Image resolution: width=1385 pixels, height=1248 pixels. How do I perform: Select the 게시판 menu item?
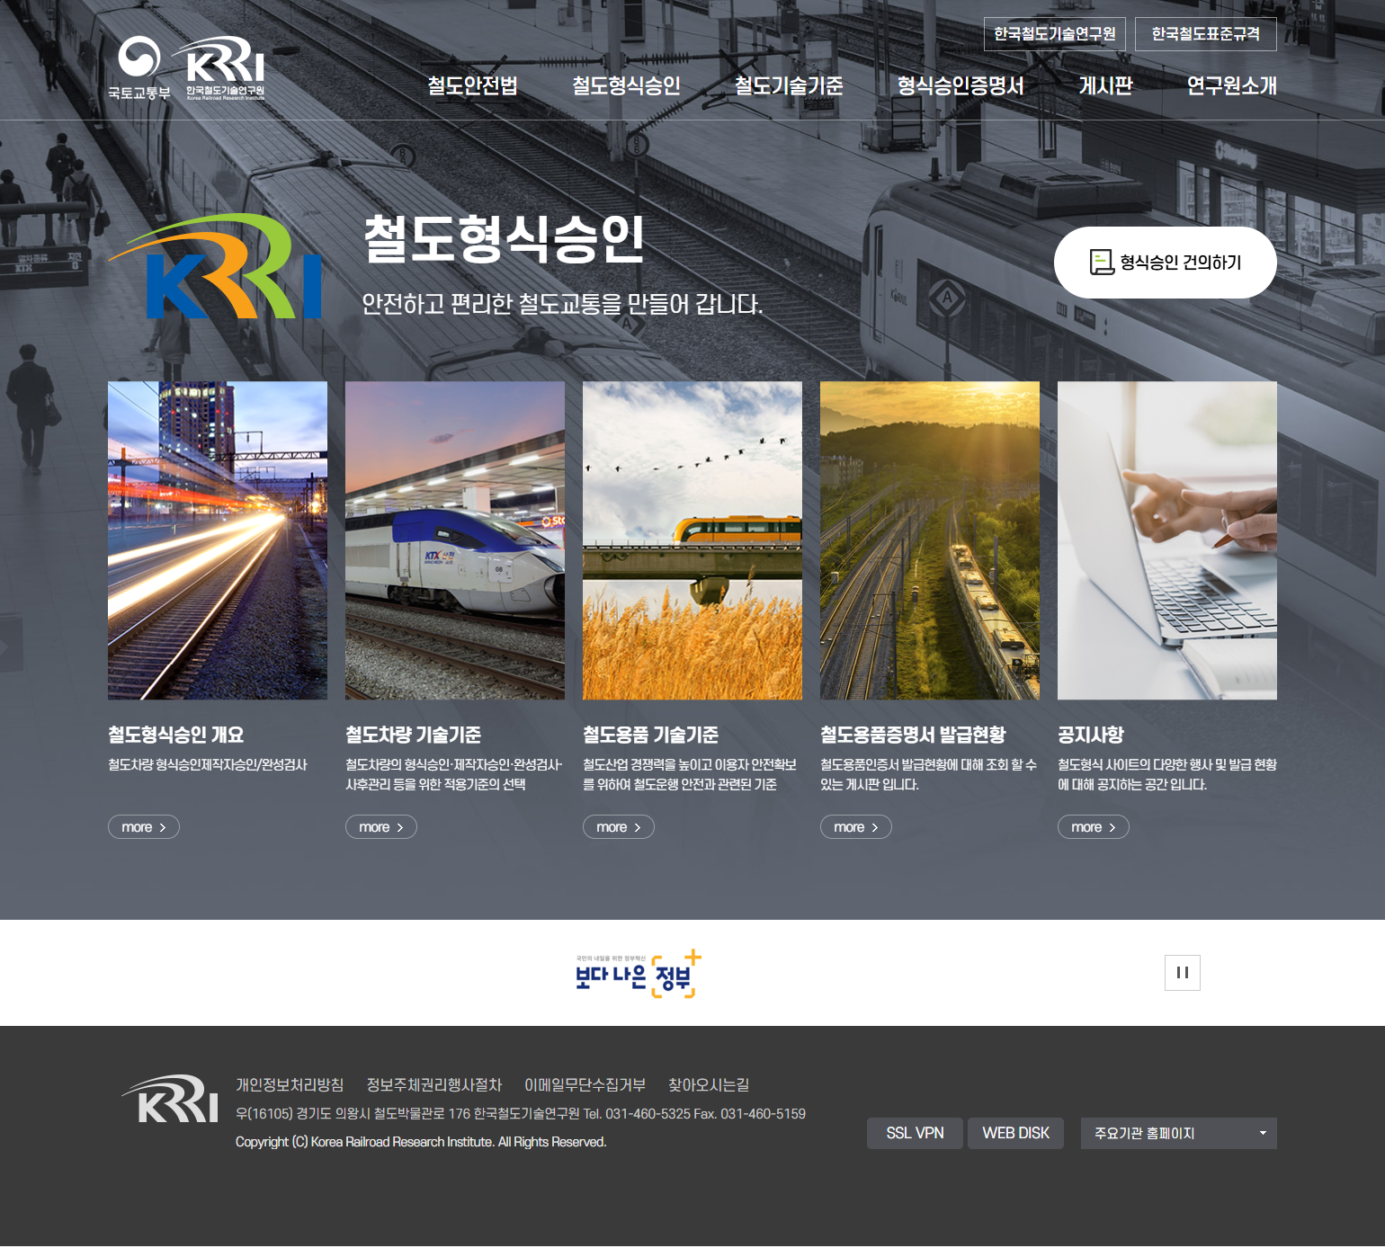click(1105, 85)
